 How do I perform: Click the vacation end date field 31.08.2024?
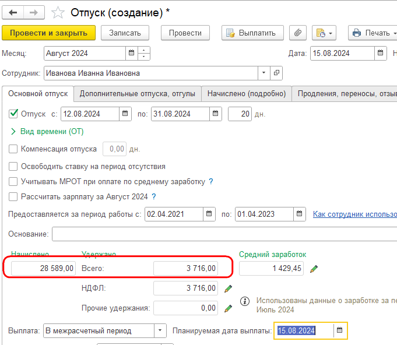[180, 114]
